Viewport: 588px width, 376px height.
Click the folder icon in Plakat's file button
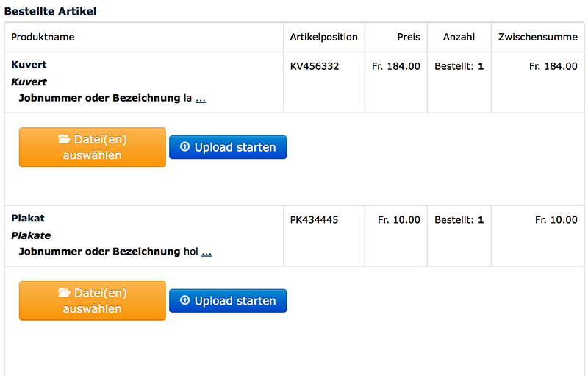pyautogui.click(x=64, y=293)
